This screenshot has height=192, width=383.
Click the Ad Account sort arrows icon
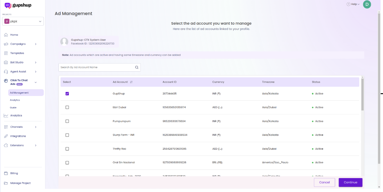click(131, 82)
